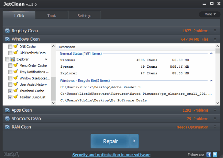Screen dimensions: 223x158
Task: Collapse the Windows - Recycle Bin group
Action: click(x=211, y=81)
